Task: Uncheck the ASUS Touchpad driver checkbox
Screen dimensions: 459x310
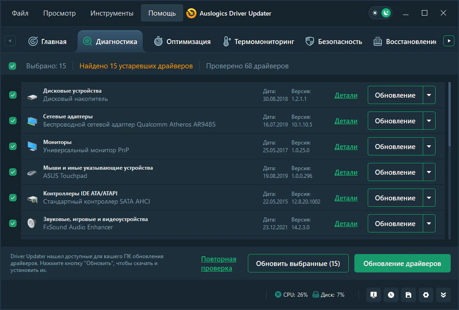Action: pyautogui.click(x=13, y=172)
